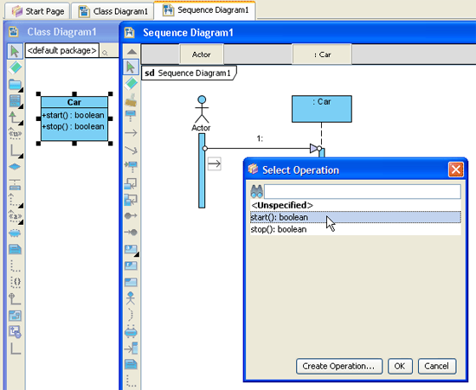Click the Car class name in Class Diagram1
This screenshot has width=476, height=390.
click(x=74, y=102)
